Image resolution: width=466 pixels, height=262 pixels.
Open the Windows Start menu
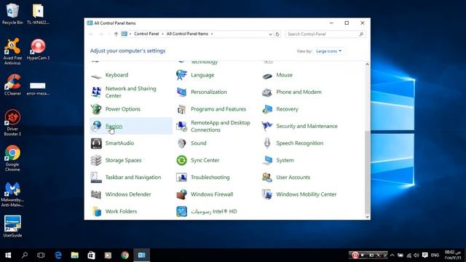pyautogui.click(x=8, y=255)
